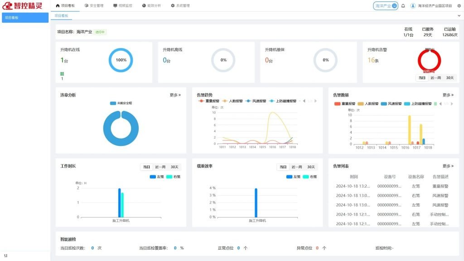The height and width of the screenshot is (261, 464).
Task: Click 更多 link in 告警数量 panel
Action: click(x=448, y=95)
